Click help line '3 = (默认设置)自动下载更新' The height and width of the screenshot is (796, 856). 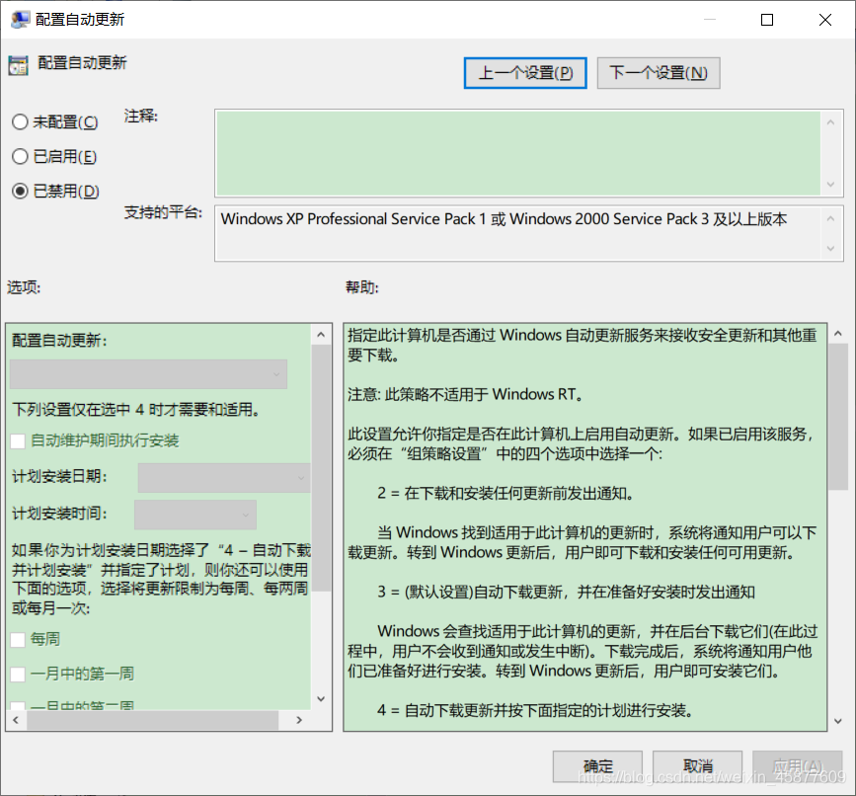(x=470, y=593)
